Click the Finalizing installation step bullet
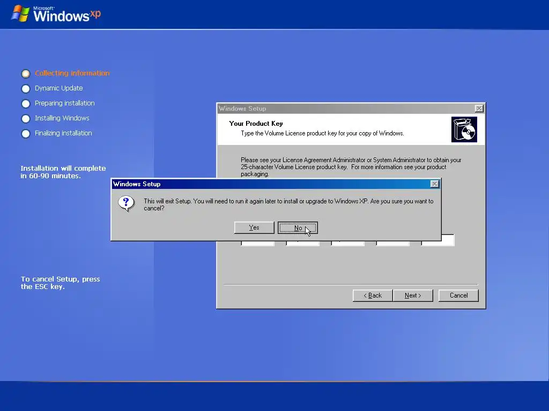Screen dimensions: 549x411 point(26,133)
